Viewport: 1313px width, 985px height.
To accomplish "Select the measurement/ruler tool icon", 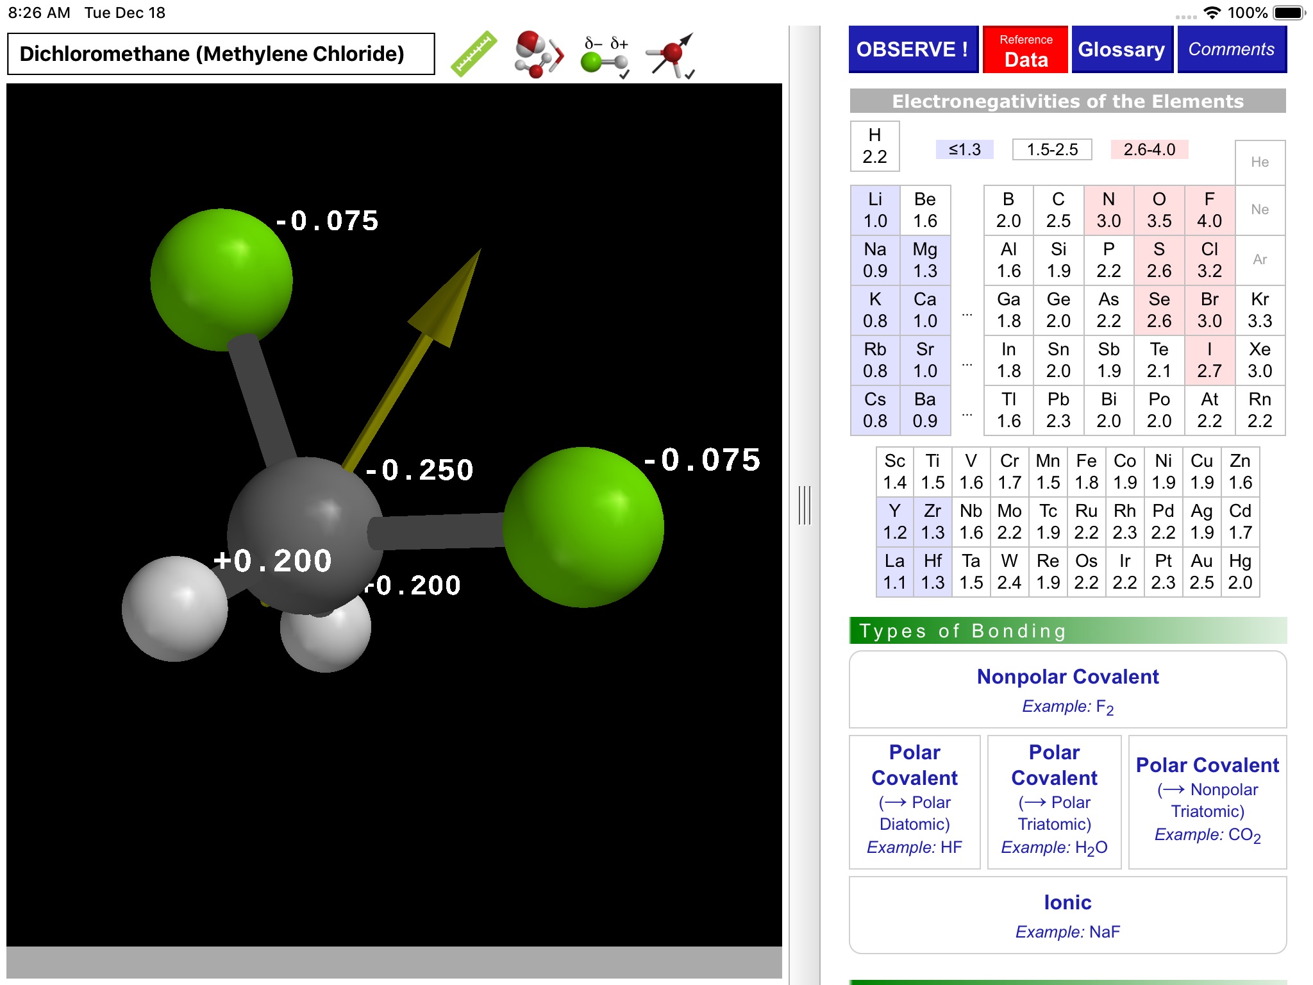I will pyautogui.click(x=473, y=54).
